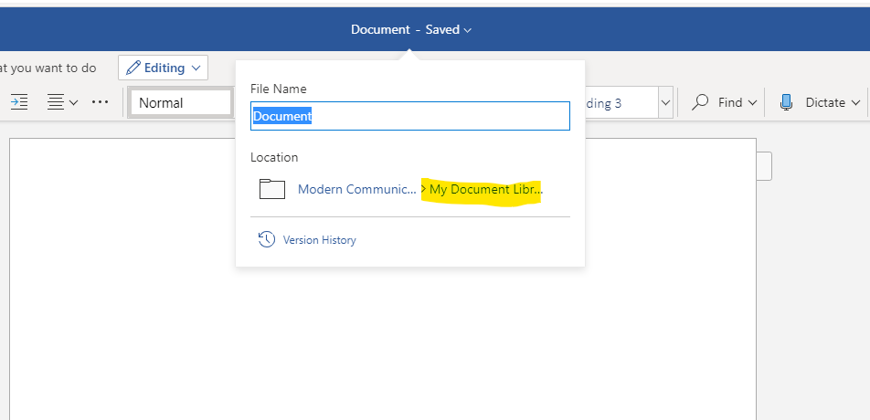
Task: Collapse the Document - Saved title dropdown
Action: (468, 30)
